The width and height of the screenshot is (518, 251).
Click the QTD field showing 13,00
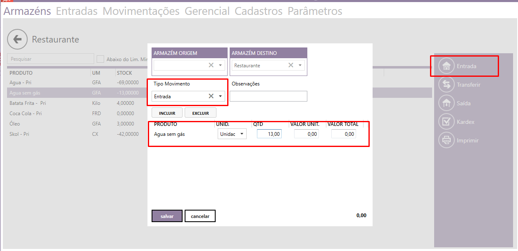tap(269, 134)
